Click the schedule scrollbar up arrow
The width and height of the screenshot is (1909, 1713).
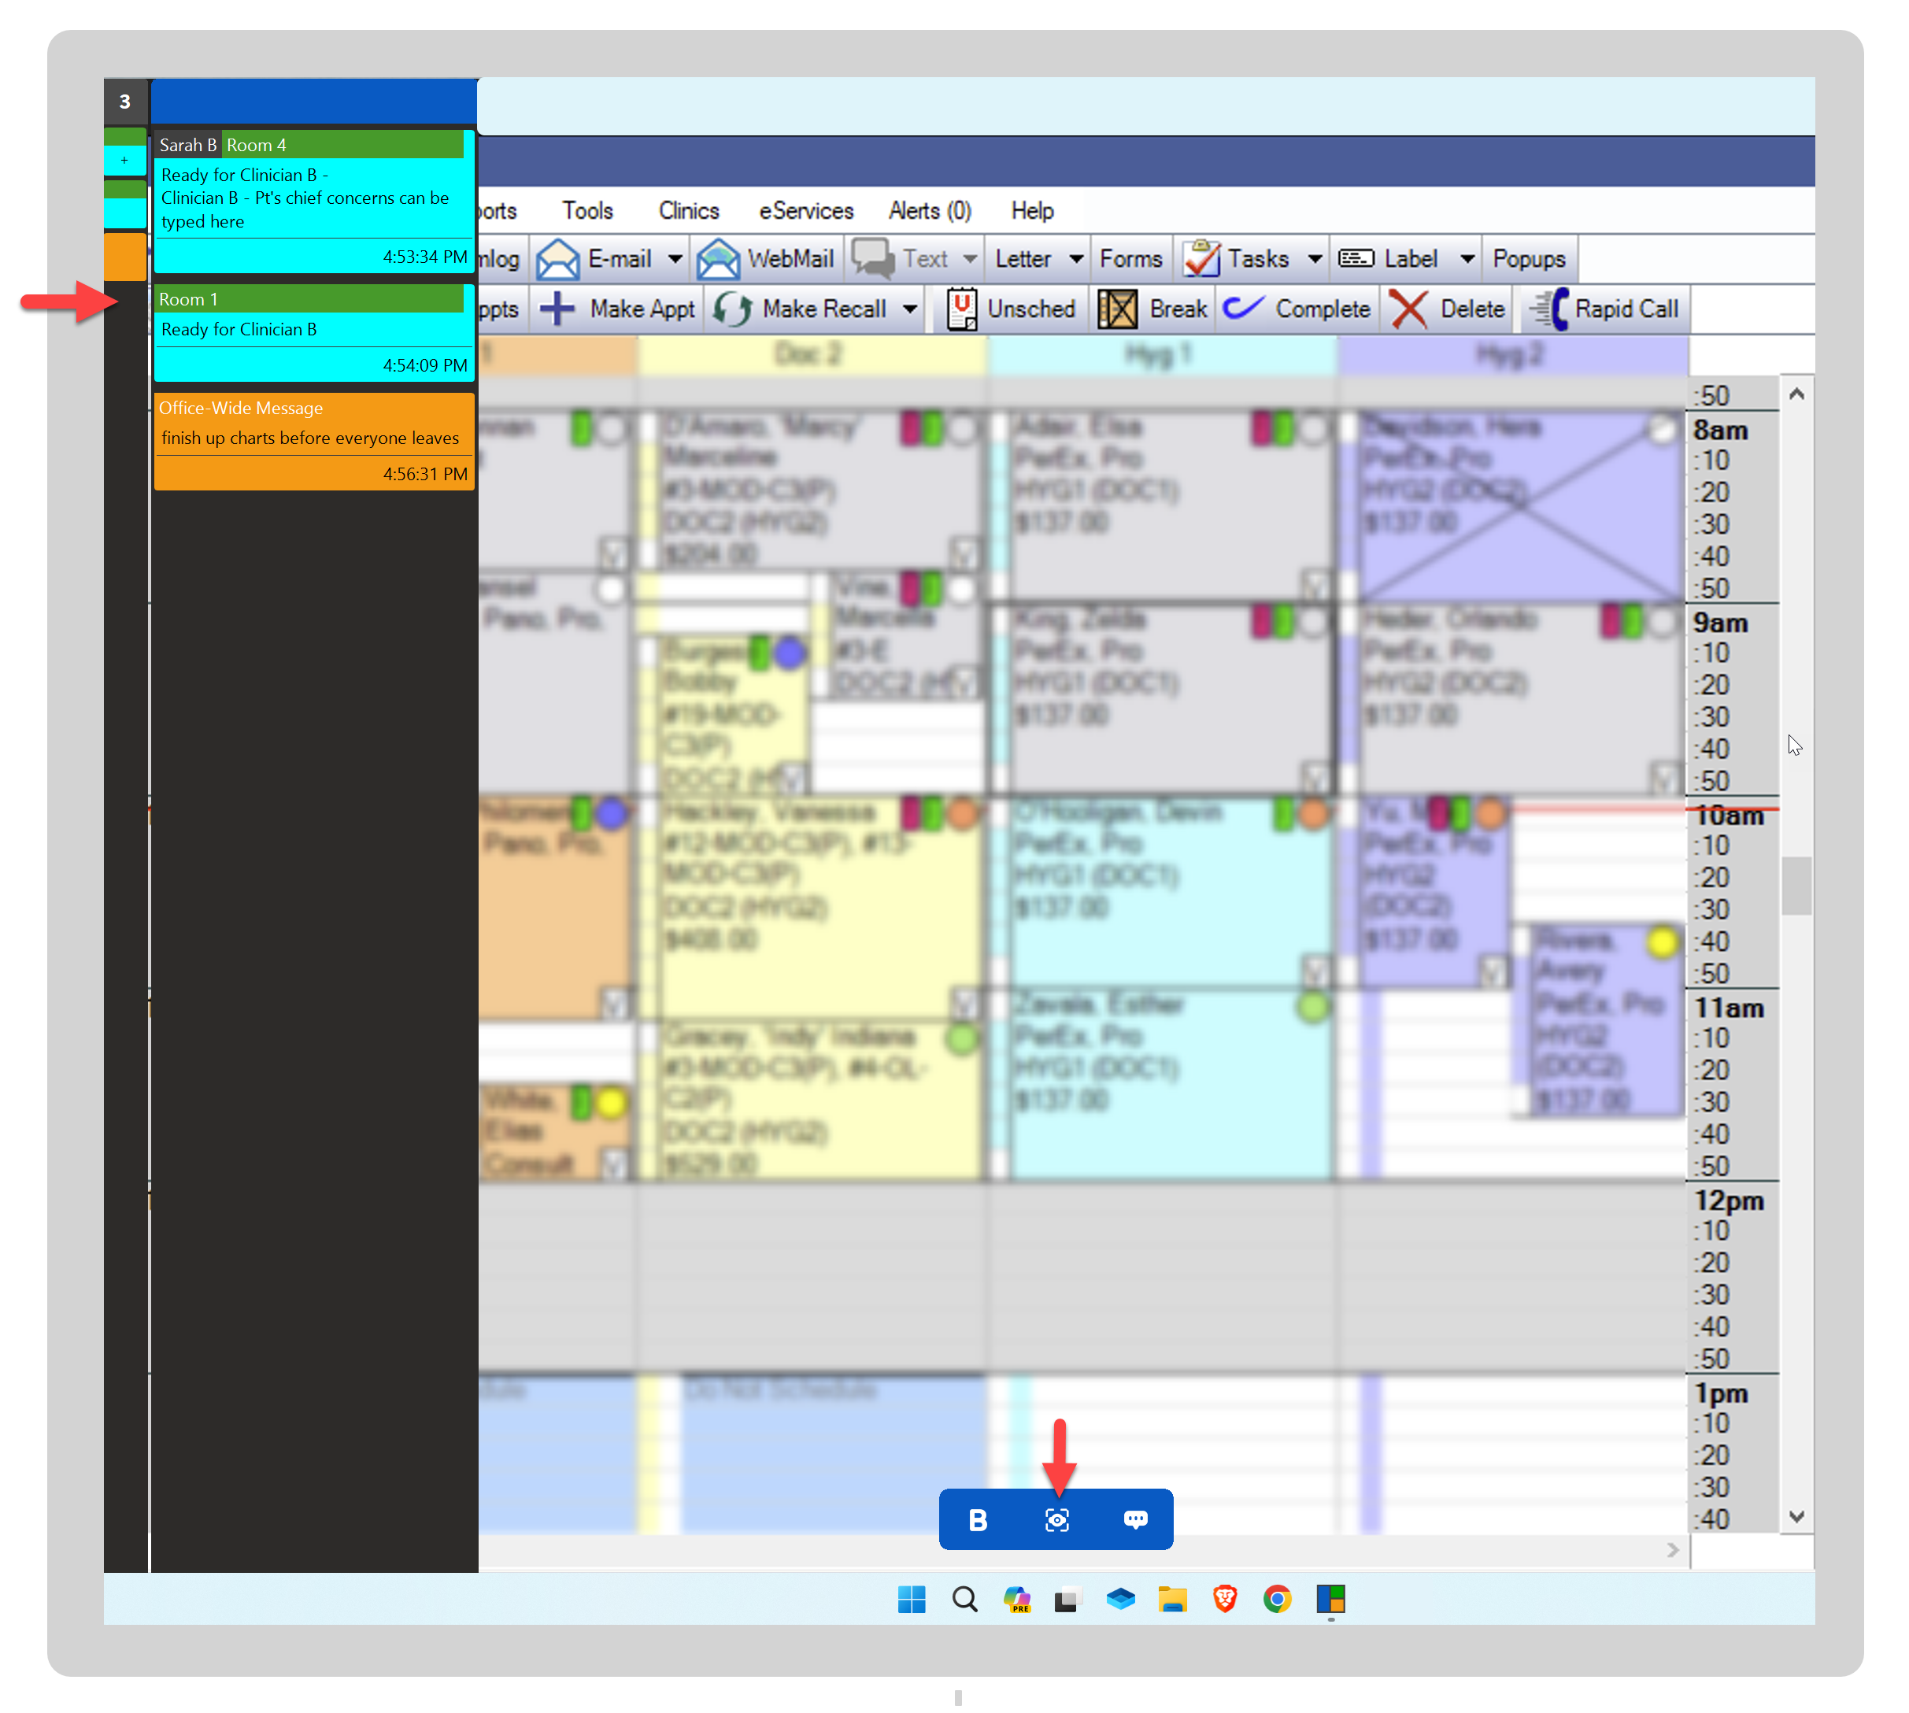(1798, 394)
